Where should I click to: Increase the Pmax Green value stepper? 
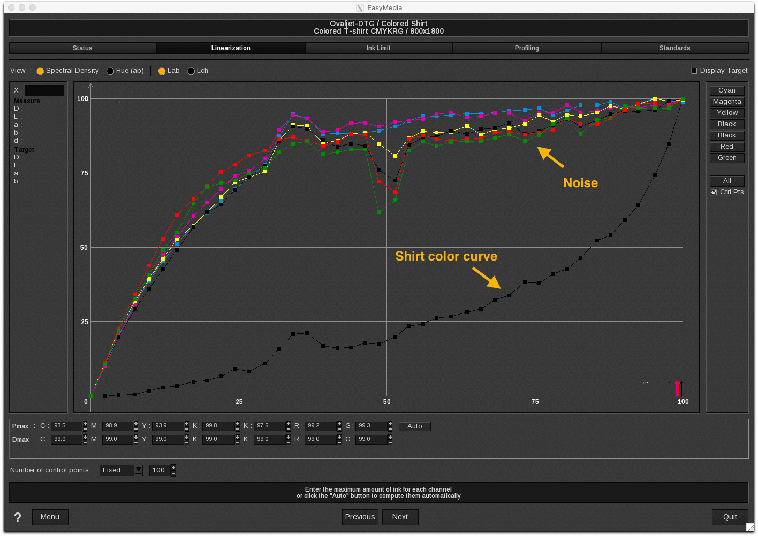click(x=390, y=424)
